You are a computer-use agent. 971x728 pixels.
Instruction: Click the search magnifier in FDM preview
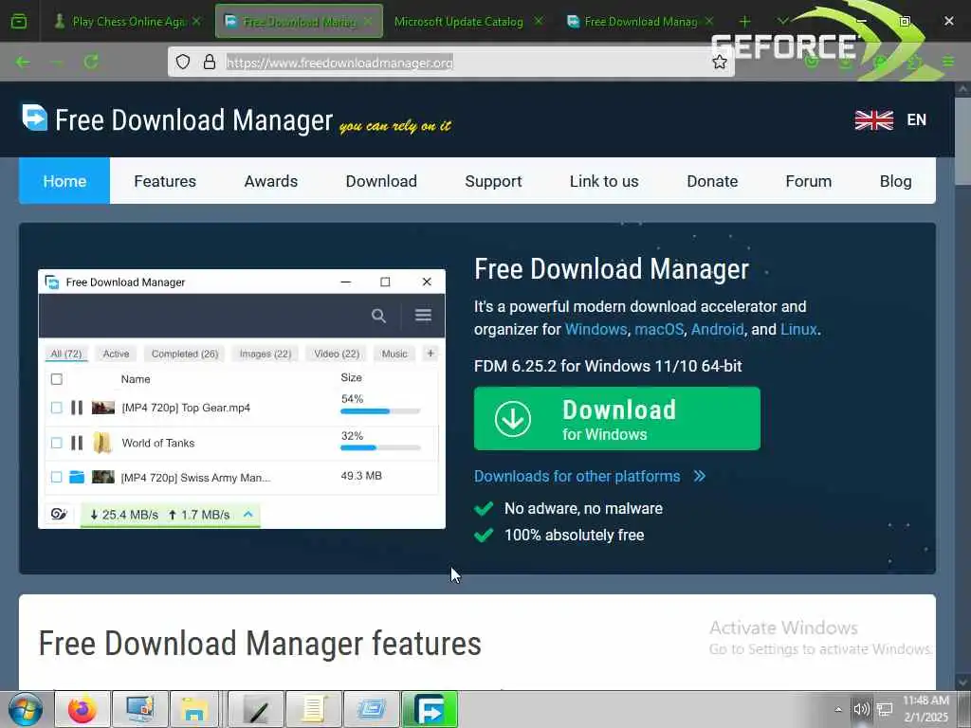coord(378,316)
